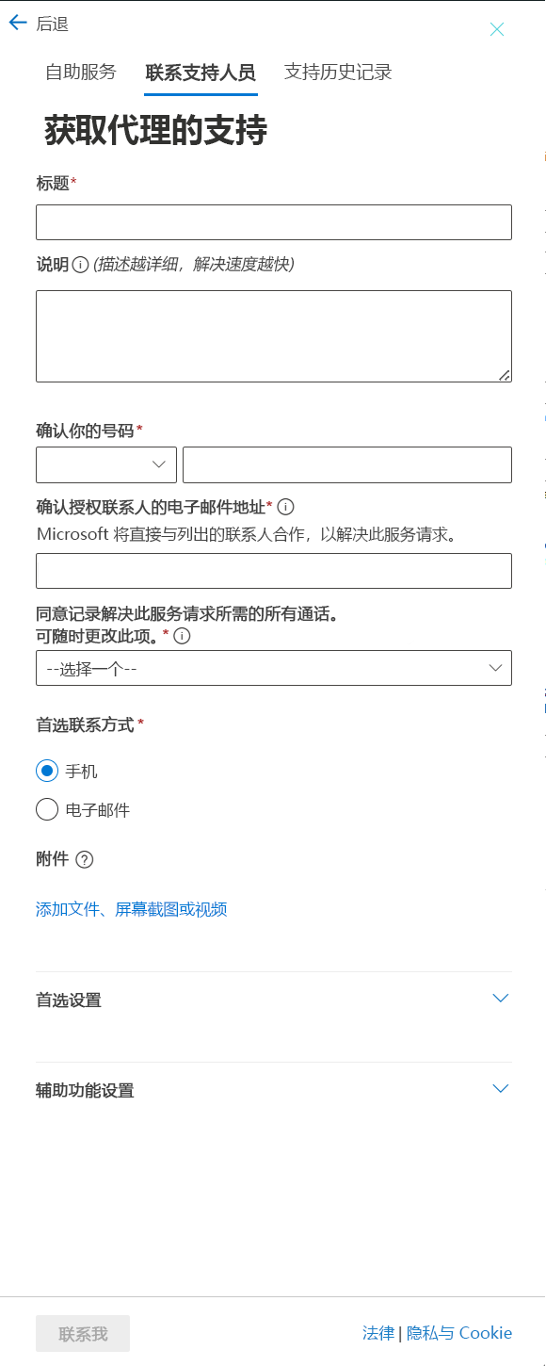Select the 手机 contact method
The width and height of the screenshot is (546, 1366).
coord(46,770)
